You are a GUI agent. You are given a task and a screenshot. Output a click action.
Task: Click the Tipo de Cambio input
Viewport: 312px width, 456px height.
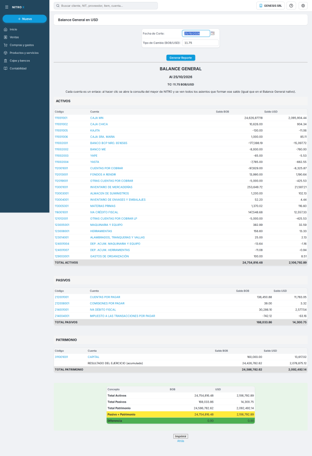200,43
